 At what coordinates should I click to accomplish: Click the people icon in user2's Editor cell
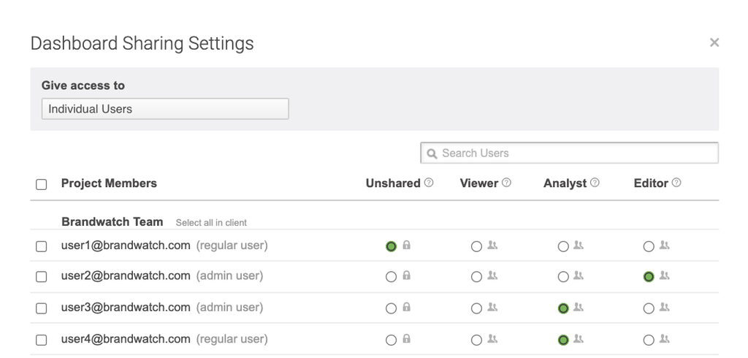click(x=665, y=276)
